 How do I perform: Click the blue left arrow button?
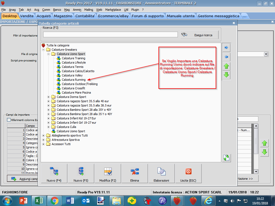click(x=226, y=57)
